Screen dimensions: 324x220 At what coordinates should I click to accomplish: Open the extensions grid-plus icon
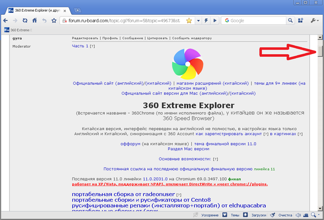(x=300, y=20)
